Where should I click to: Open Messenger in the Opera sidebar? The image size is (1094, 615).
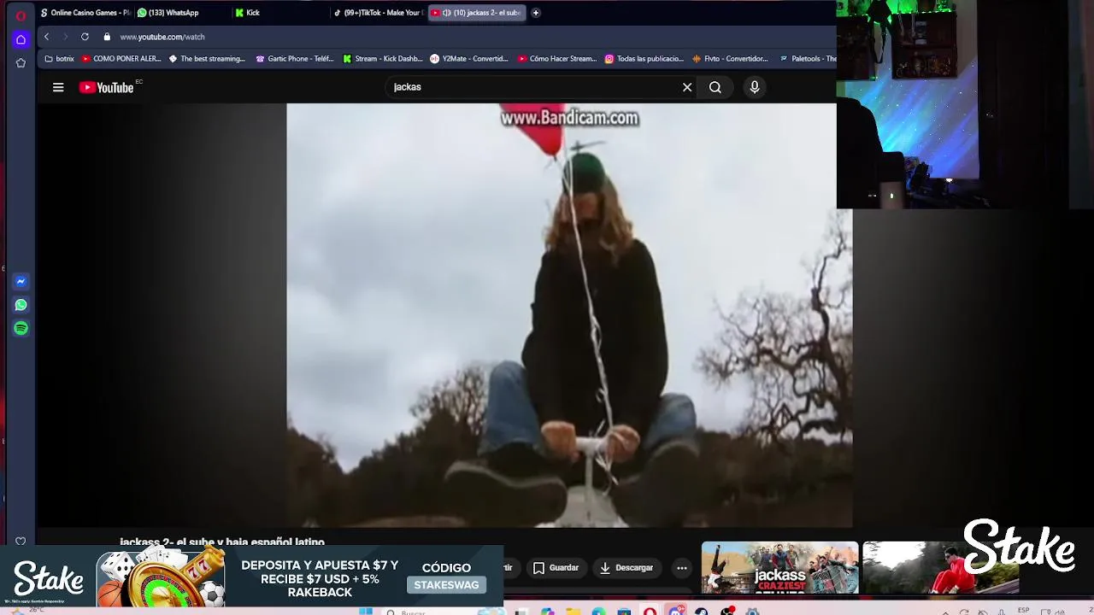pos(21,281)
